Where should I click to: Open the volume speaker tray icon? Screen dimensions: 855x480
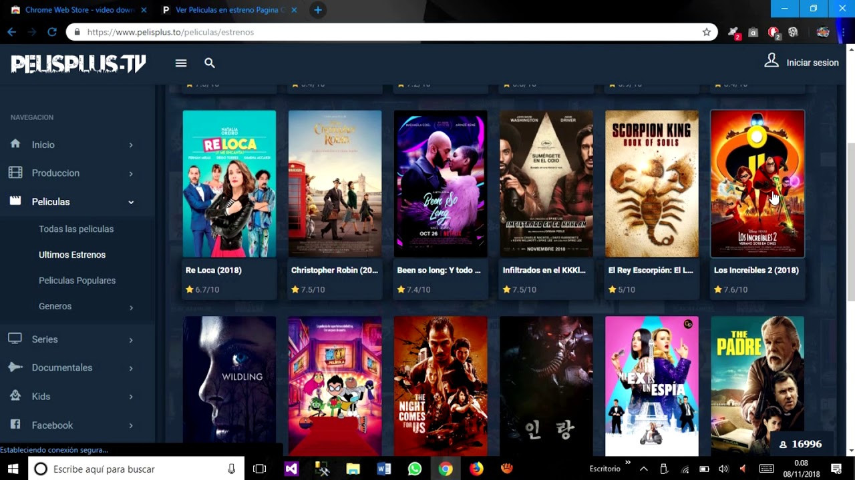tap(723, 469)
